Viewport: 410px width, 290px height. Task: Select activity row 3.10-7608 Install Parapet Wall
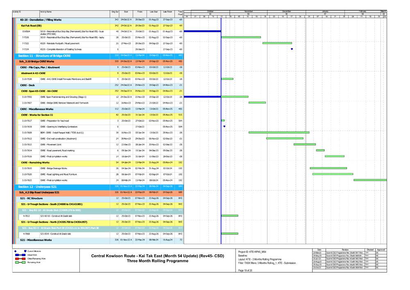pos(61,133)
